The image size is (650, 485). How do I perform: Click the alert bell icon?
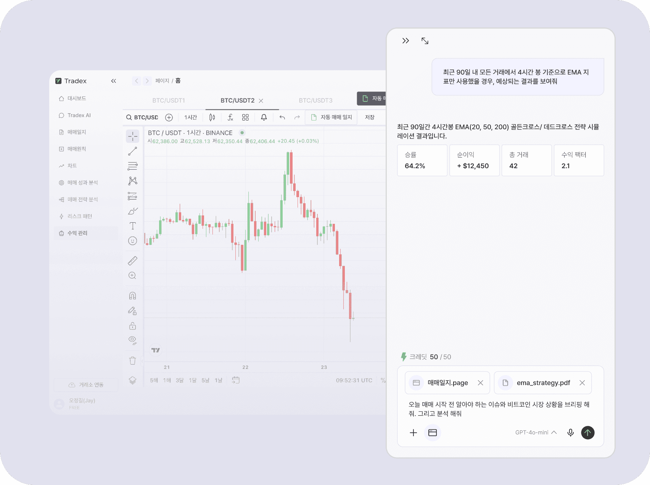click(x=264, y=117)
